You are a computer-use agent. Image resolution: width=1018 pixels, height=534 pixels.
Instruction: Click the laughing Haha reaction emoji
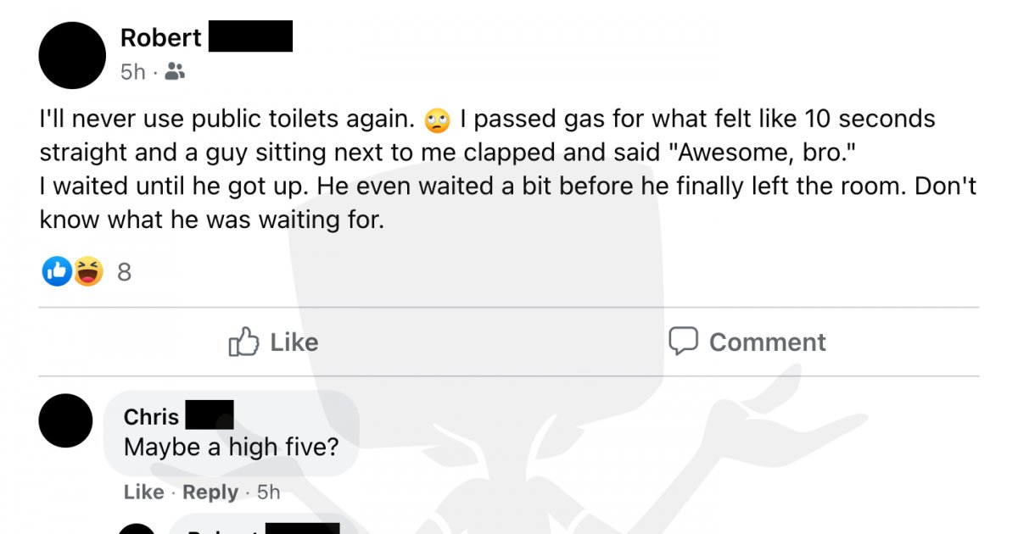[x=80, y=271]
